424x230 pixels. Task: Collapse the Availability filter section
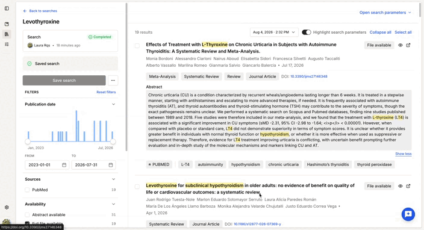pos(114,204)
